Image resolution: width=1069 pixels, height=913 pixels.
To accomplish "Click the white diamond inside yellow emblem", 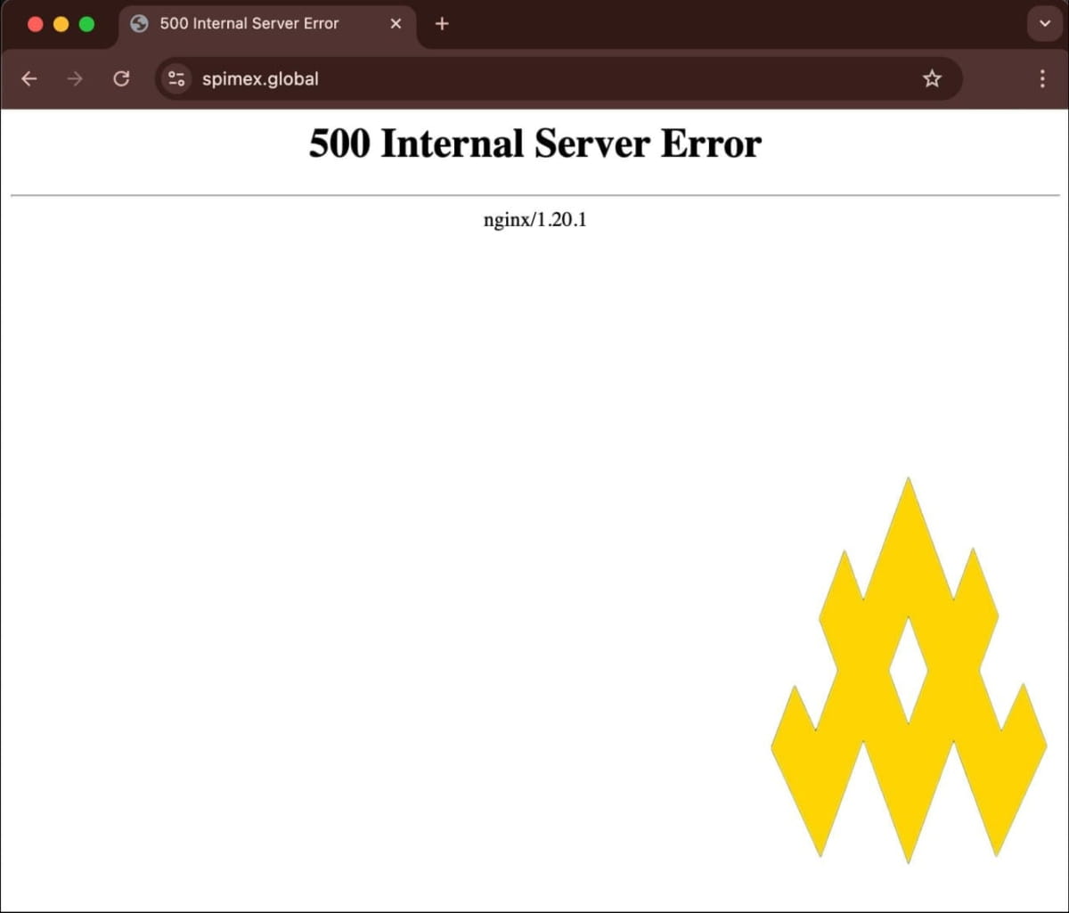I will [x=908, y=668].
